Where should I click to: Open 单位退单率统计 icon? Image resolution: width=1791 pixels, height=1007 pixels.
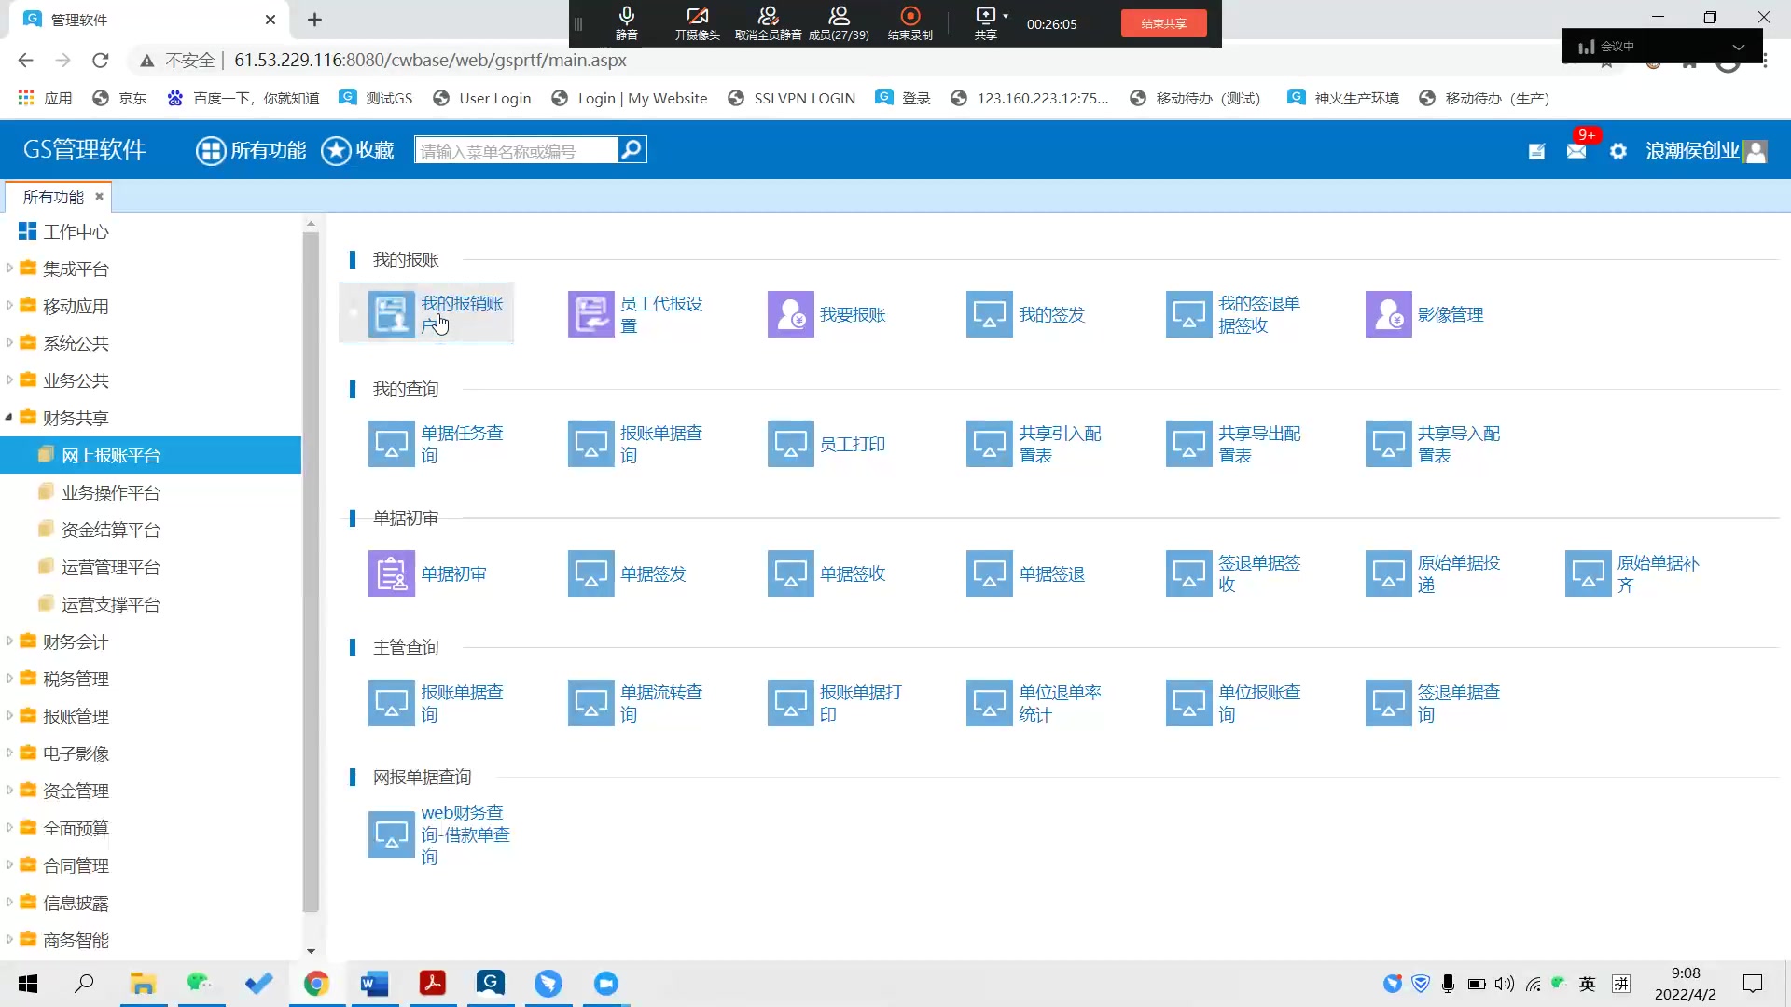click(990, 703)
